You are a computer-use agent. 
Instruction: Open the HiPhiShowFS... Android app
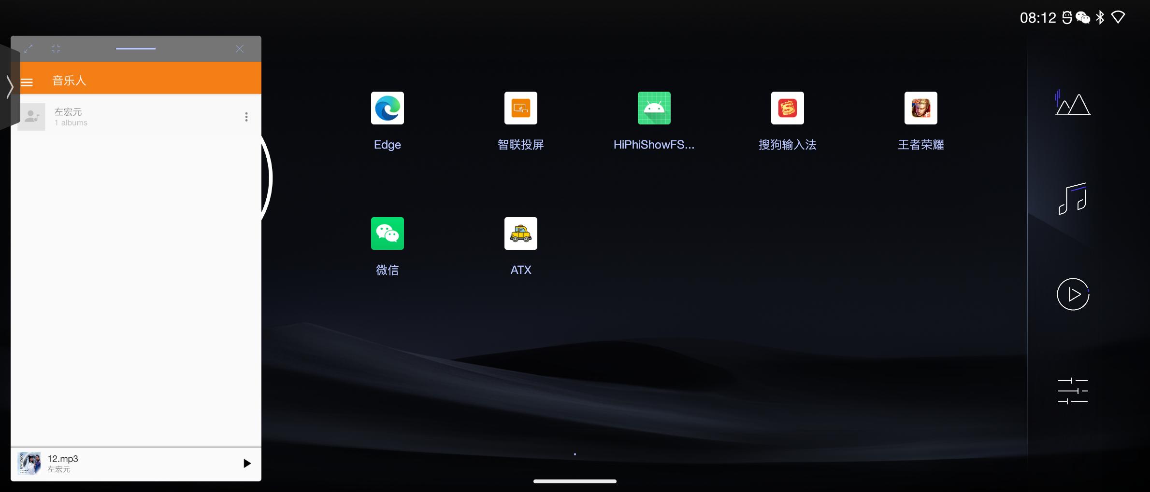coord(654,108)
